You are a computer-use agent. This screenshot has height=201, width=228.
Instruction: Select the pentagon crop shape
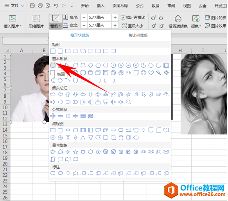(x=98, y=65)
